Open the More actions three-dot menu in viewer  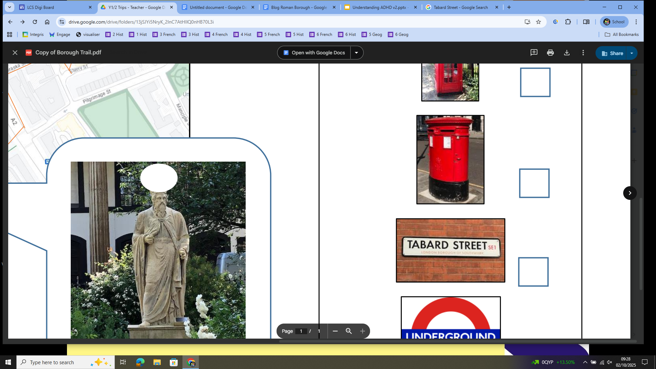click(583, 53)
